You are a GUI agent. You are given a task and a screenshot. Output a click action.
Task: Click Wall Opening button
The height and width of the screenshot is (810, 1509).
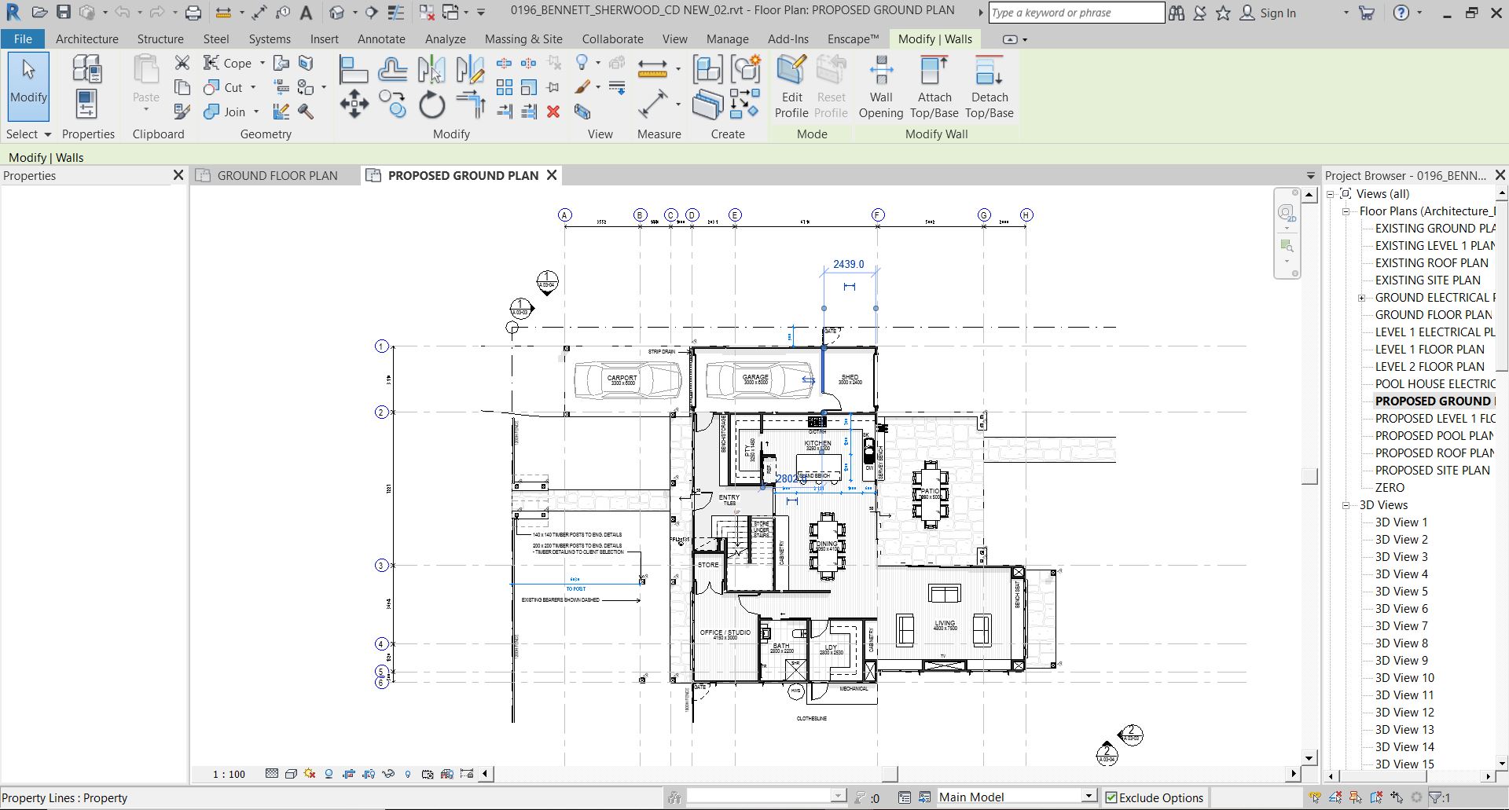click(x=881, y=87)
